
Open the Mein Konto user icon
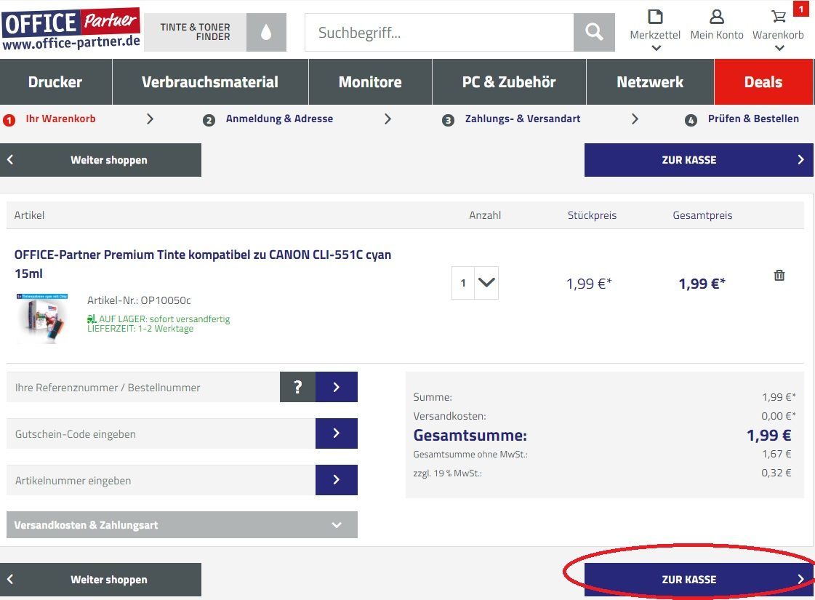point(717,17)
